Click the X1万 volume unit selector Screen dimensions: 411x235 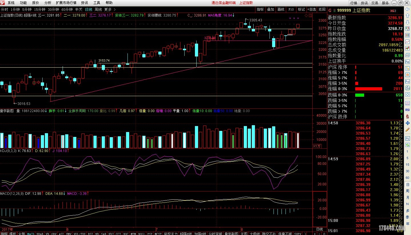click(x=317, y=146)
